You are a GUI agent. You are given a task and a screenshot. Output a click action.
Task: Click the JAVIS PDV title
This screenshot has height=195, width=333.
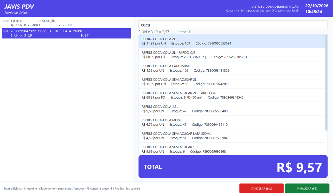[19, 7]
